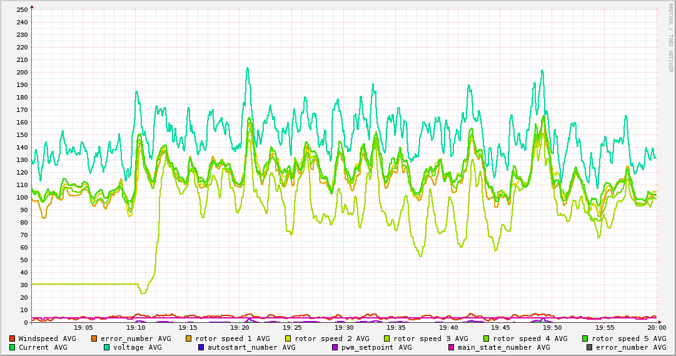Click the pink main_state_number AVG swatch
Image resolution: width=676 pixels, height=356 pixels.
pos(452,347)
